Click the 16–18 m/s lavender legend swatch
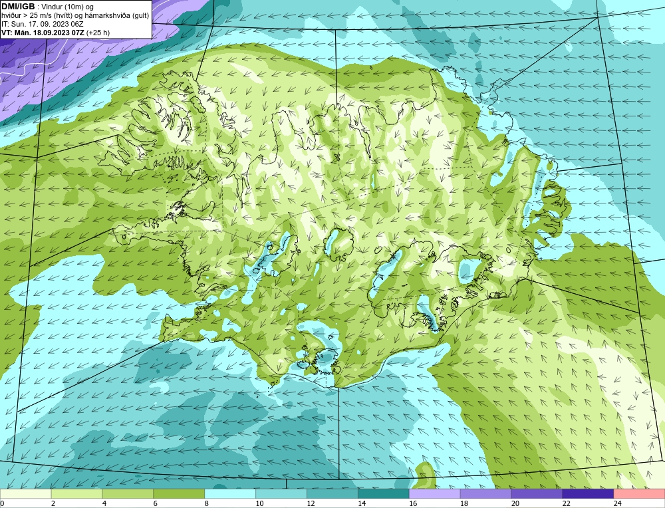The image size is (665, 508). click(x=435, y=494)
